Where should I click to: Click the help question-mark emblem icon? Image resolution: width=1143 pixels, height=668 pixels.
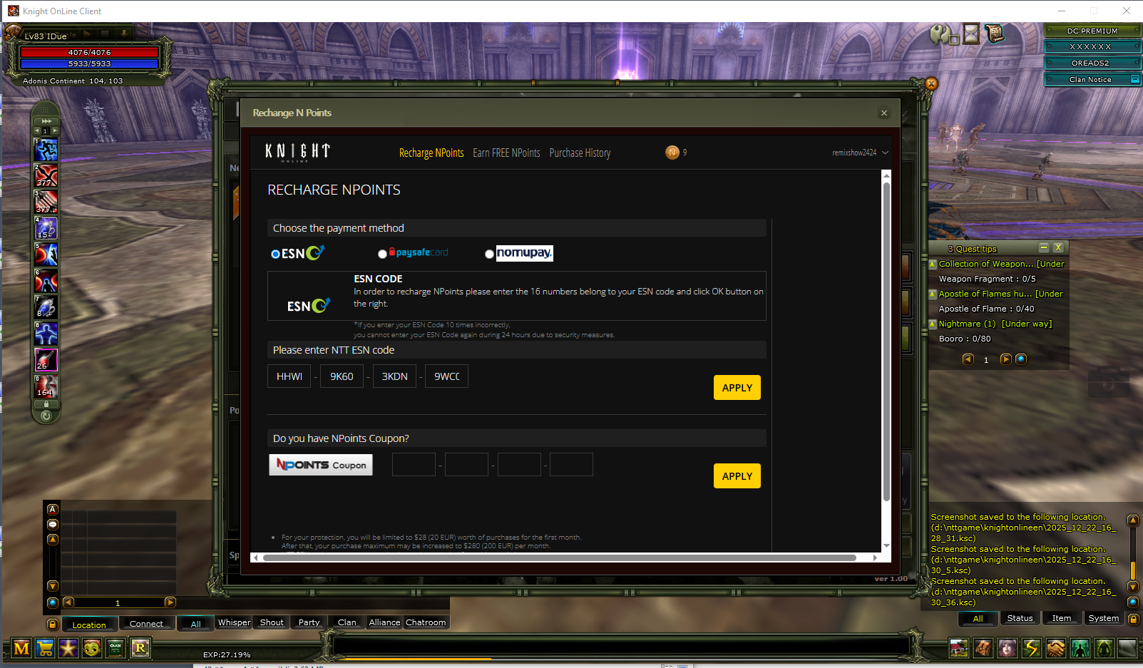(941, 34)
